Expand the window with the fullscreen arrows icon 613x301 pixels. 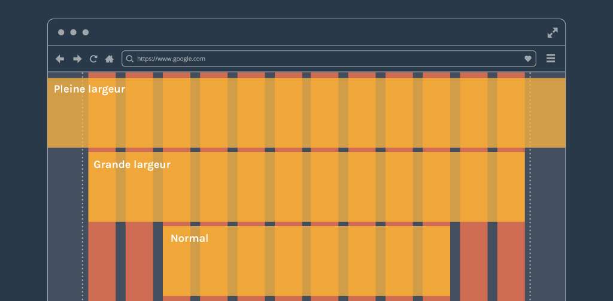[x=553, y=32]
